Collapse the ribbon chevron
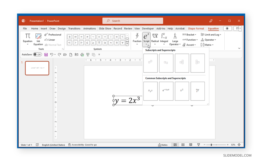Screen dimensions: 262x162 click(239, 48)
